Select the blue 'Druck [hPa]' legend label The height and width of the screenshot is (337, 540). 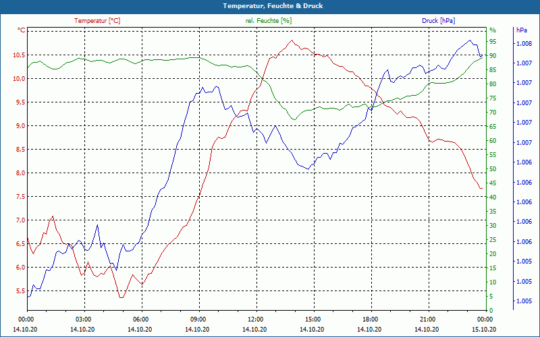[x=438, y=21]
